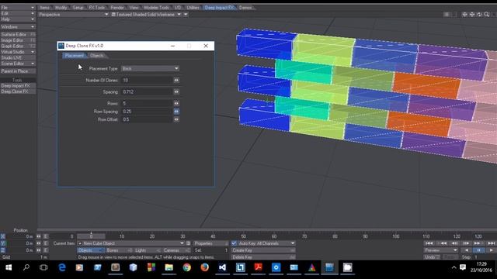497x279 pixels.
Task: Open the Render menu tab
Action: (117, 8)
